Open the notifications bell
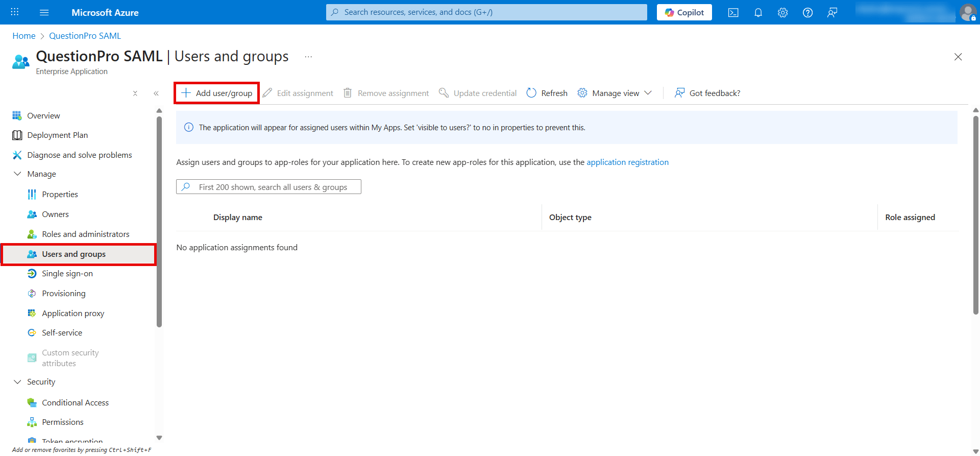This screenshot has width=980, height=456. pos(758,12)
